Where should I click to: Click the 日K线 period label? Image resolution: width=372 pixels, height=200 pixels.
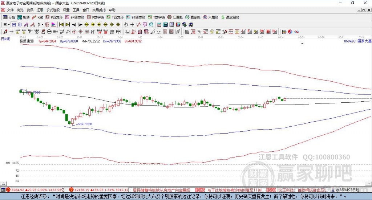pyautogui.click(x=5, y=39)
